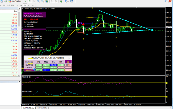Open the chart templates icon
173x109 pixels.
click(72, 1)
